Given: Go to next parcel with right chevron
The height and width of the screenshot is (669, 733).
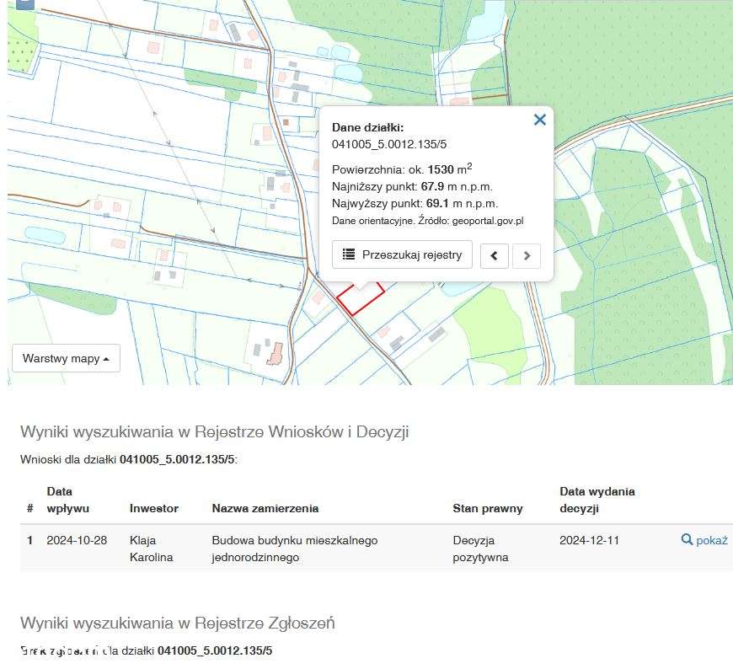Looking at the screenshot, I should [527, 255].
